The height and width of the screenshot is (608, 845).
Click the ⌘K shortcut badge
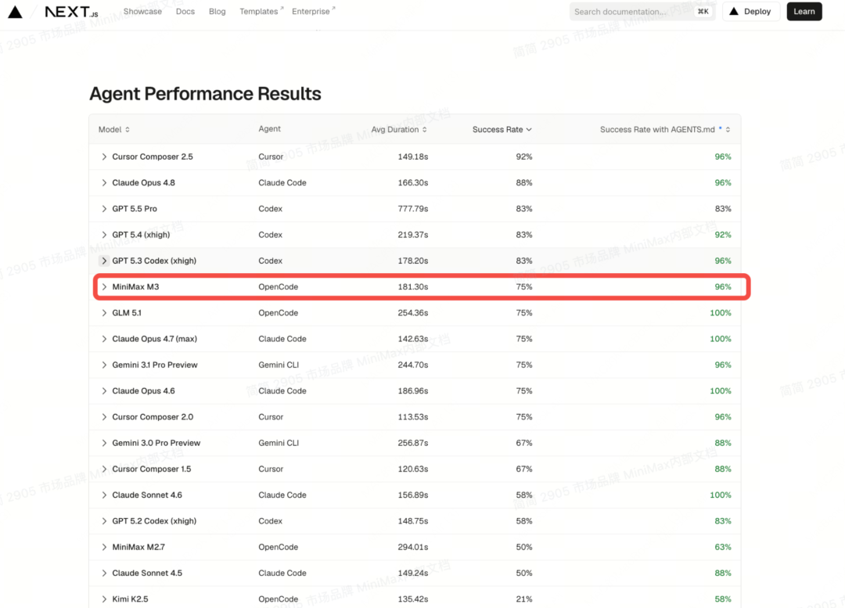703,11
